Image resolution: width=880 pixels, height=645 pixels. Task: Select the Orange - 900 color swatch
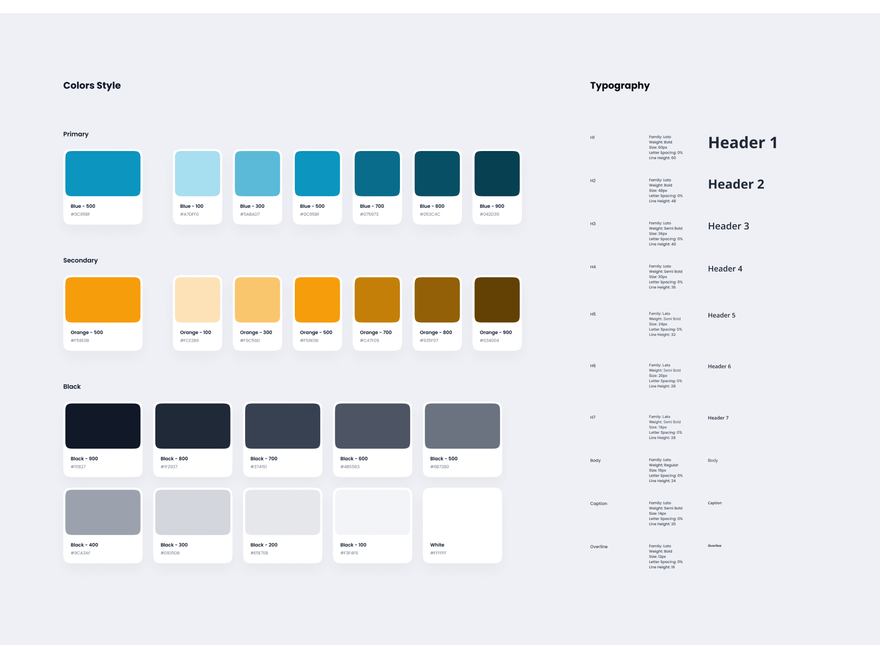point(497,300)
